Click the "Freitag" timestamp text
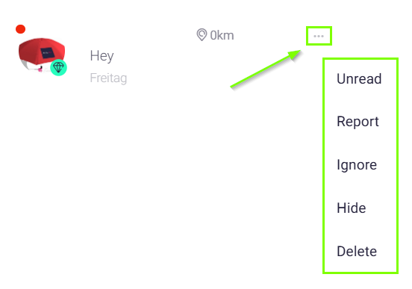 (108, 78)
